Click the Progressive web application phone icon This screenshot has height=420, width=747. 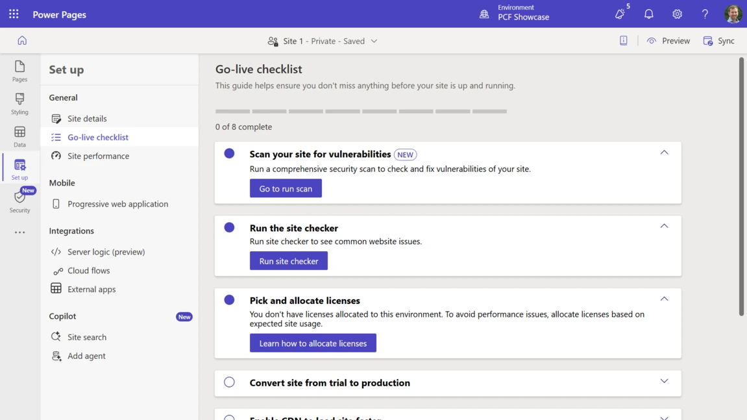tap(56, 204)
